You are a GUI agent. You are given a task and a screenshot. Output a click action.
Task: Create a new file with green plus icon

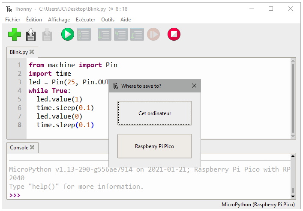[x=15, y=34]
